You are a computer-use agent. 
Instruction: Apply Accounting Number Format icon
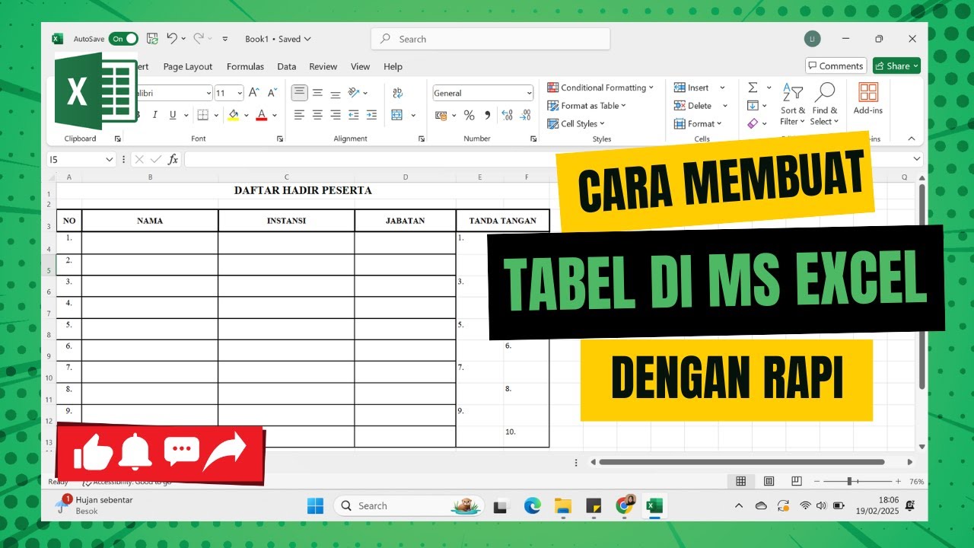pyautogui.click(x=441, y=116)
